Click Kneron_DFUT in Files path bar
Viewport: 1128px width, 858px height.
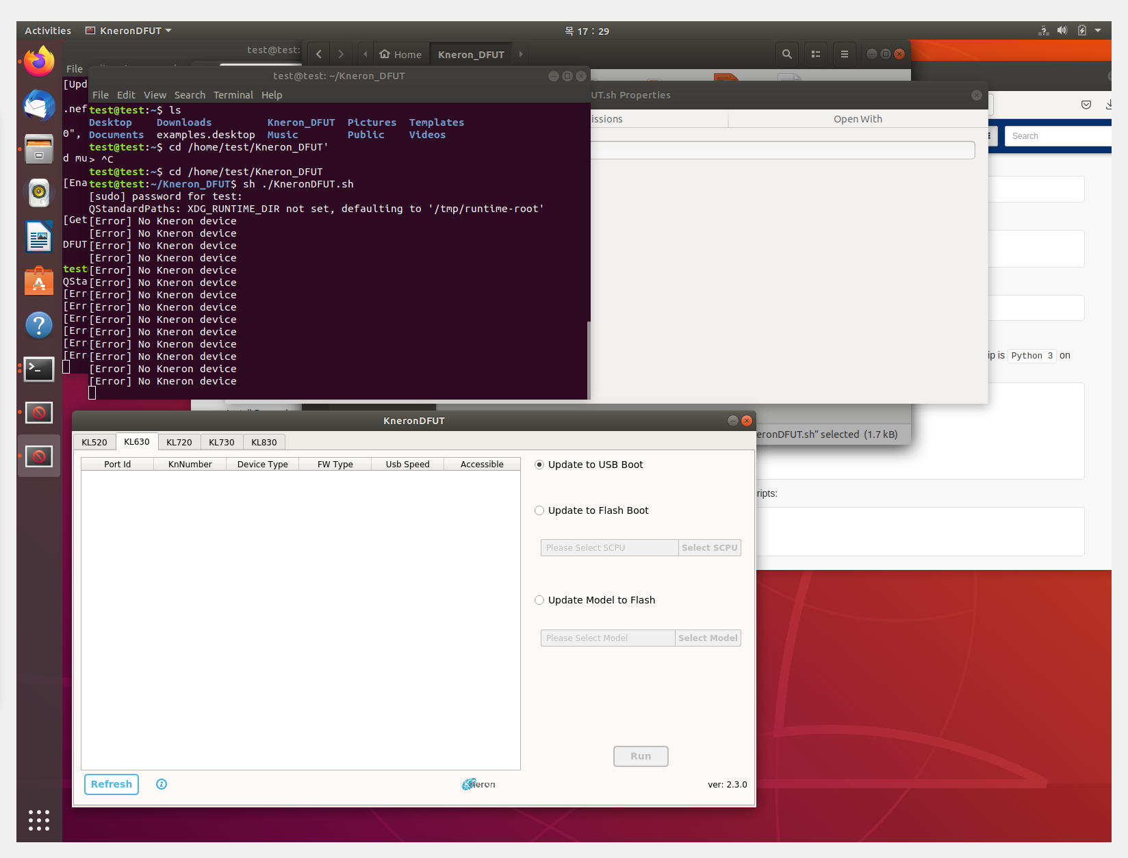click(x=471, y=54)
